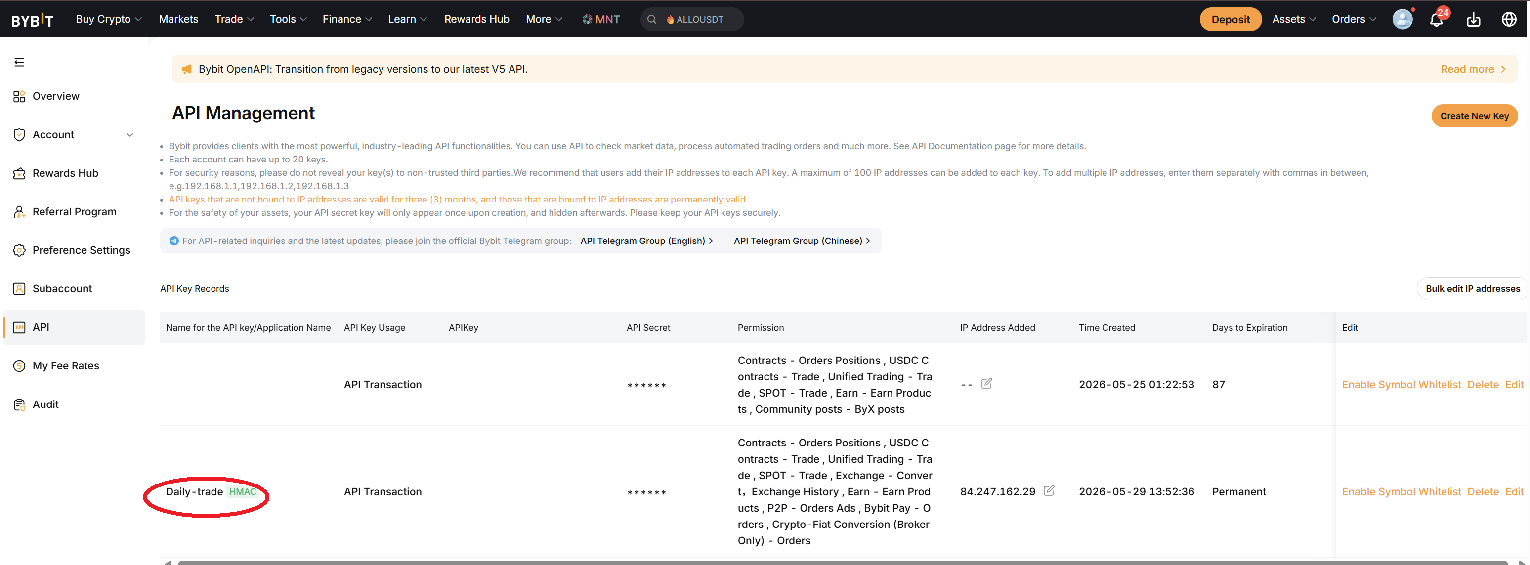Open notifications bell icon
The height and width of the screenshot is (565, 1530).
(1436, 20)
